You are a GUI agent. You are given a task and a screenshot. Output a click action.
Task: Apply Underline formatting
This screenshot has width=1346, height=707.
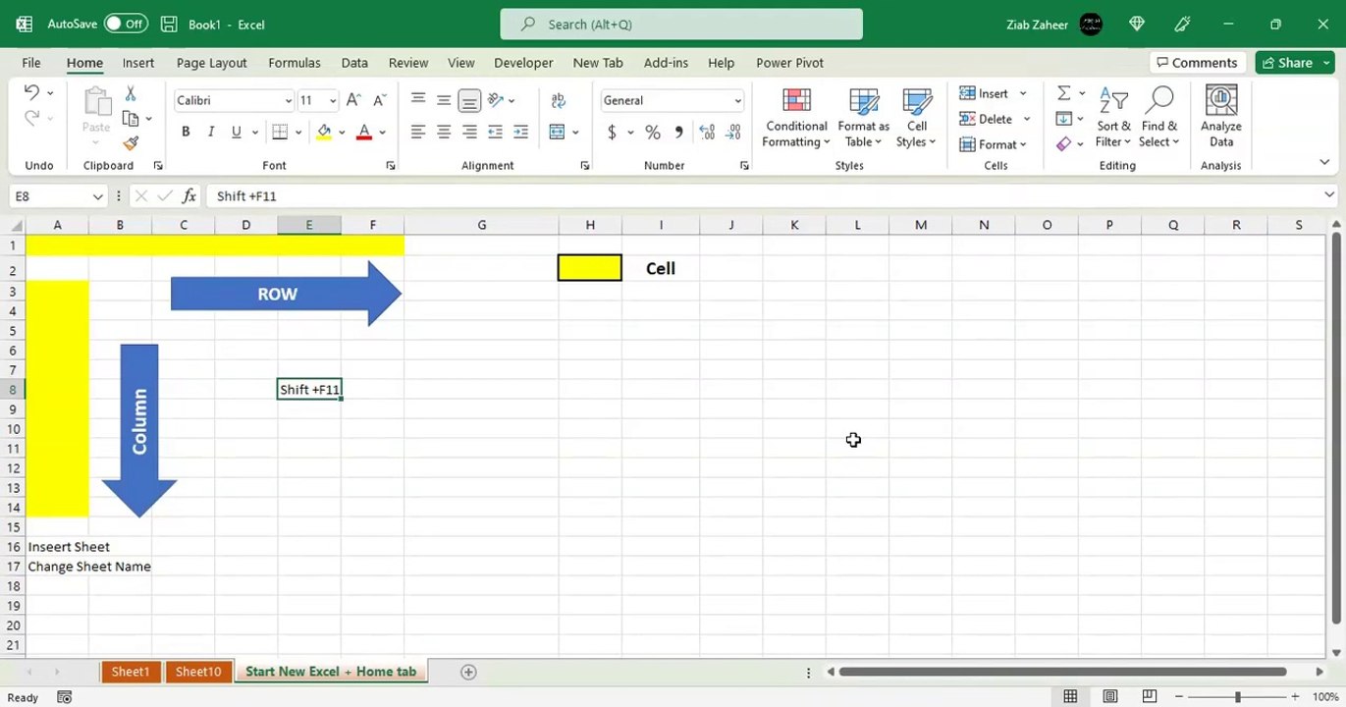236,132
